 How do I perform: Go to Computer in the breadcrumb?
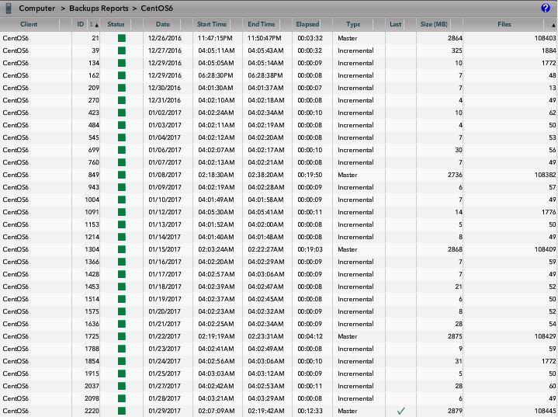[x=37, y=9]
